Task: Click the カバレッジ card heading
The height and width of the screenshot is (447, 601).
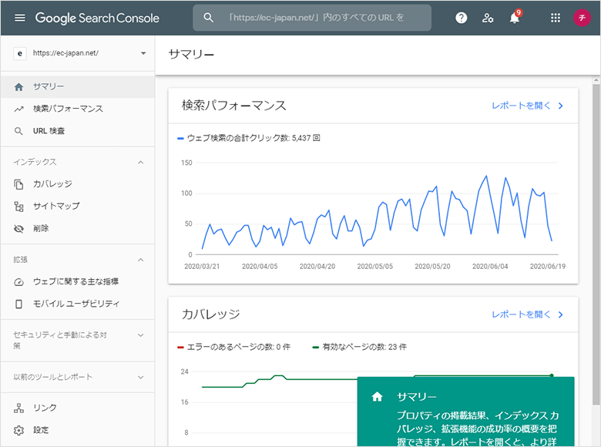Action: point(210,314)
